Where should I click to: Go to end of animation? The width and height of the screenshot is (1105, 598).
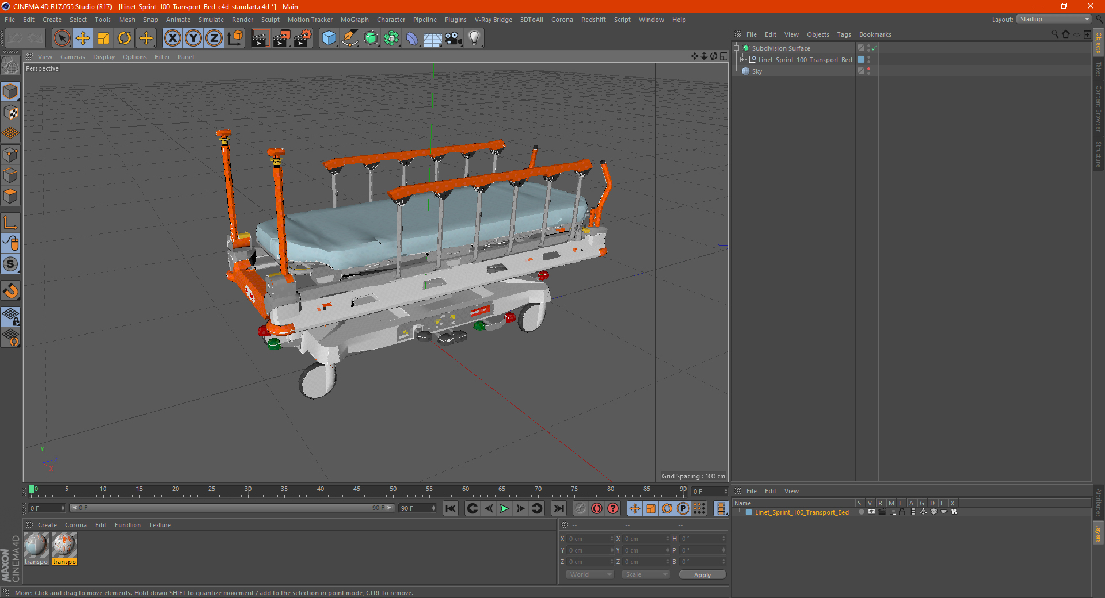[558, 508]
